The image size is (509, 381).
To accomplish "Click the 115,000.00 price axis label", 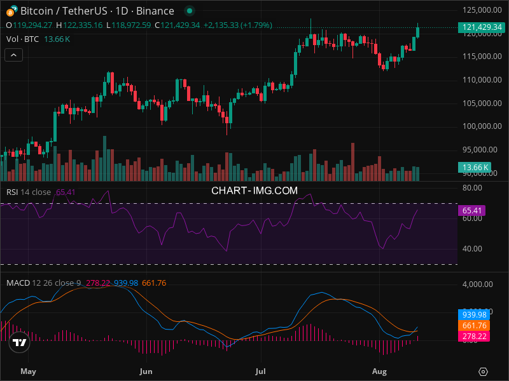I will pyautogui.click(x=482, y=57).
